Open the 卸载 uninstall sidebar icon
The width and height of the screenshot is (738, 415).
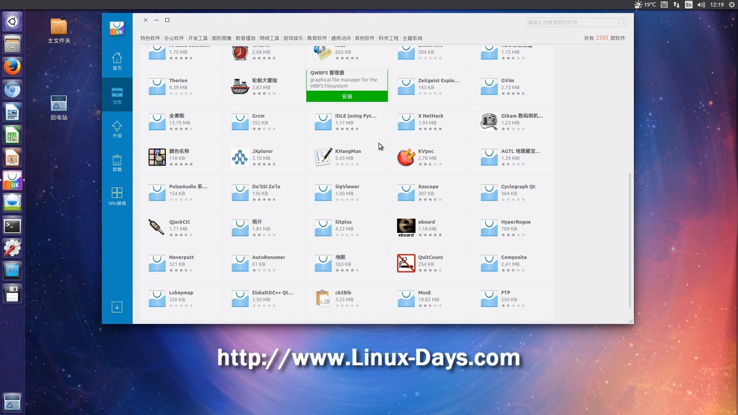click(117, 163)
